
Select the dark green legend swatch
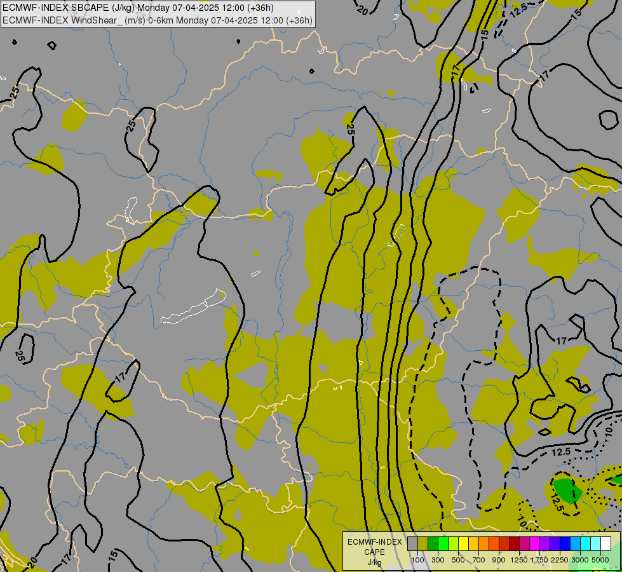pos(433,544)
